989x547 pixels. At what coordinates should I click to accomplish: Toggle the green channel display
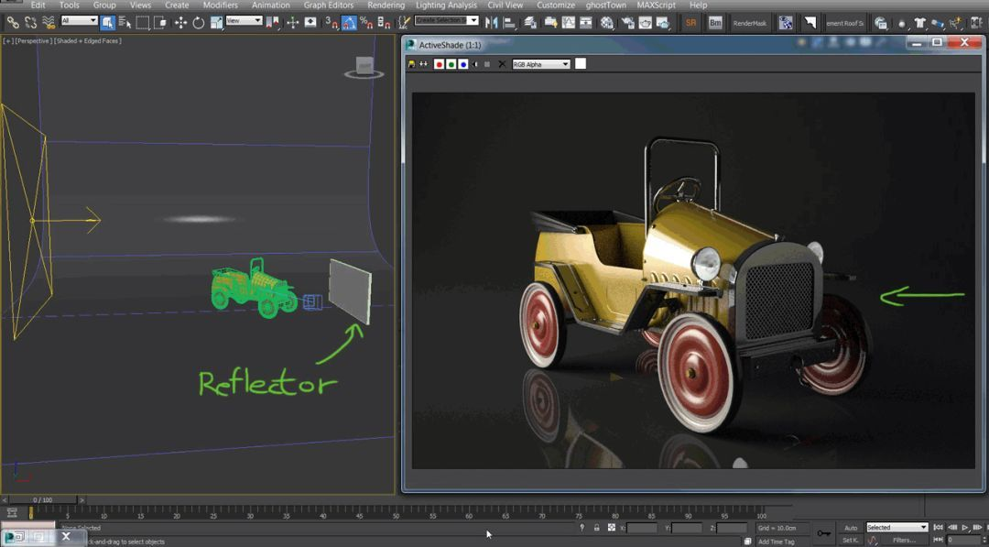click(451, 64)
